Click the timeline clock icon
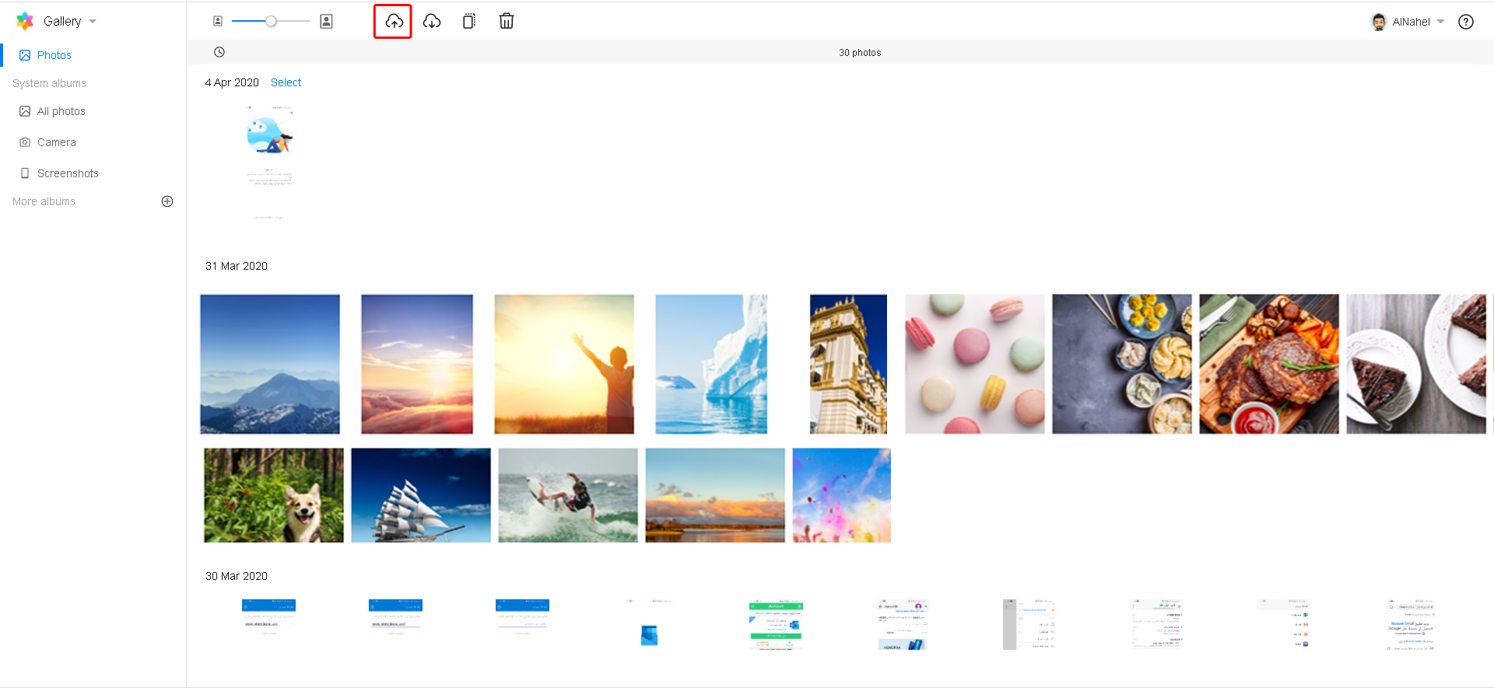 coord(219,52)
